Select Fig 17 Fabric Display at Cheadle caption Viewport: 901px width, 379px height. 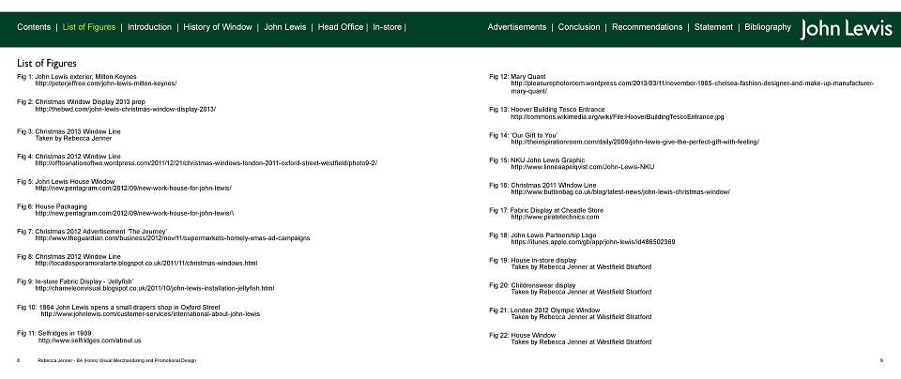click(x=546, y=210)
